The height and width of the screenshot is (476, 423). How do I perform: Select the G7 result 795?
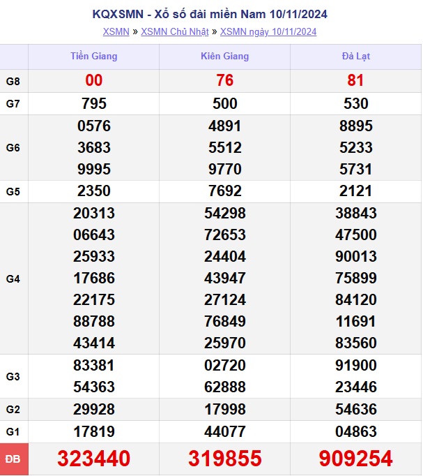point(94,103)
